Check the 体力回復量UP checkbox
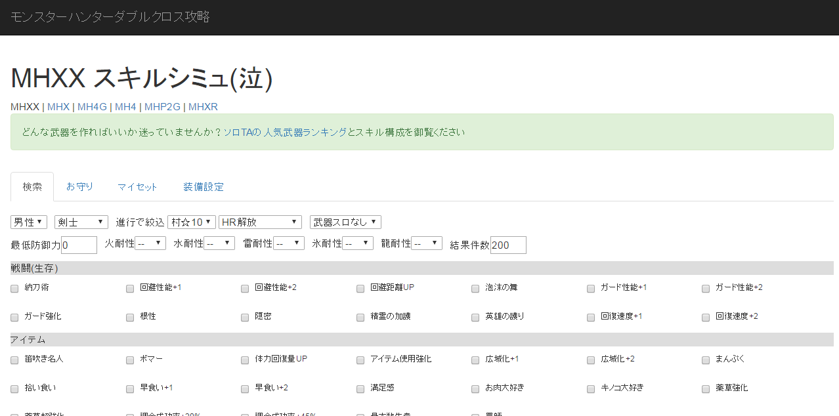This screenshot has width=839, height=416. coord(245,360)
